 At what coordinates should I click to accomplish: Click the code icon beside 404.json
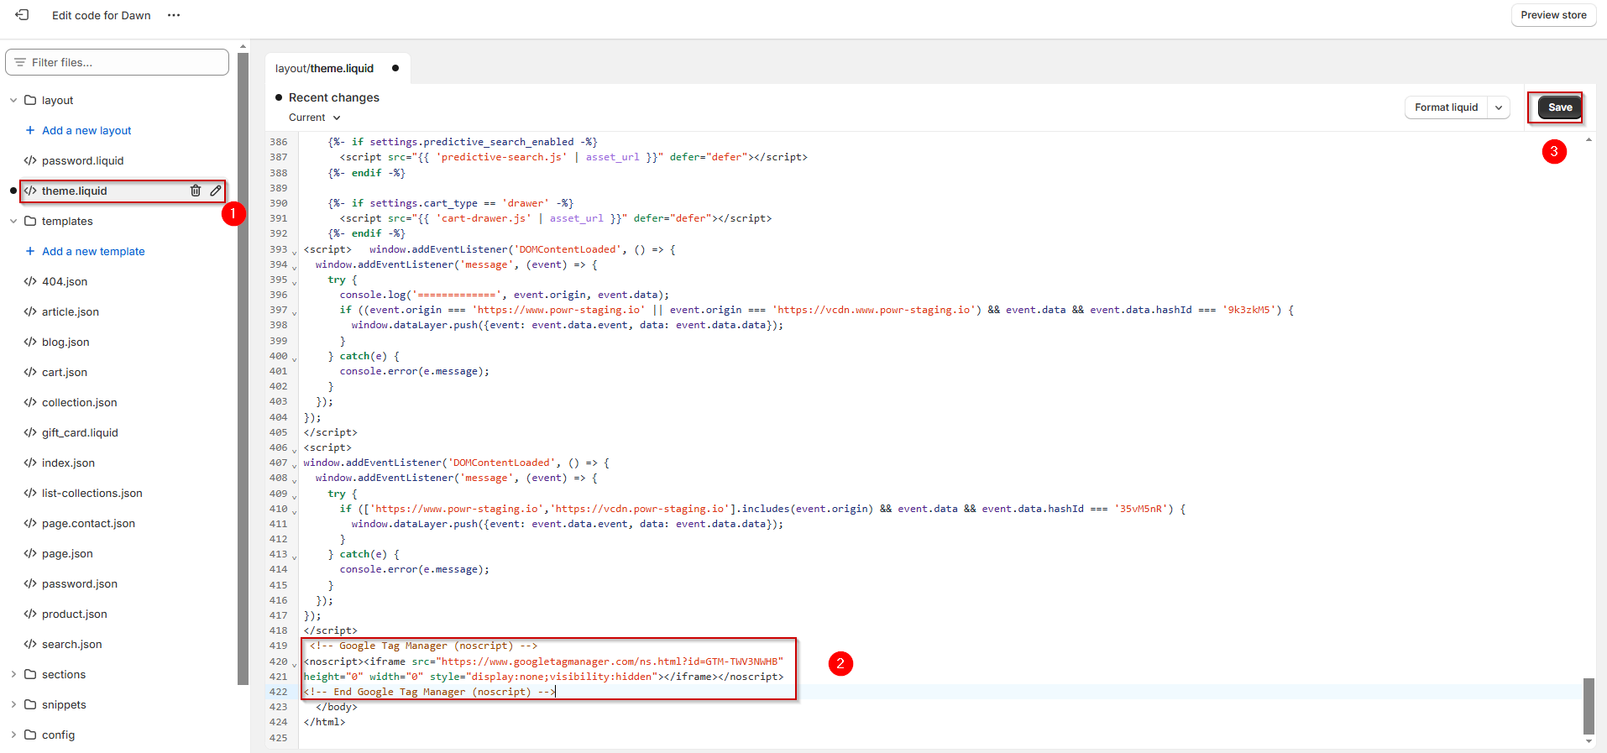(30, 281)
